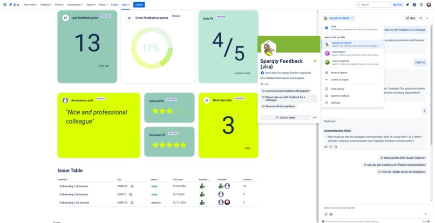Select Chat in the agent menu

point(352,28)
